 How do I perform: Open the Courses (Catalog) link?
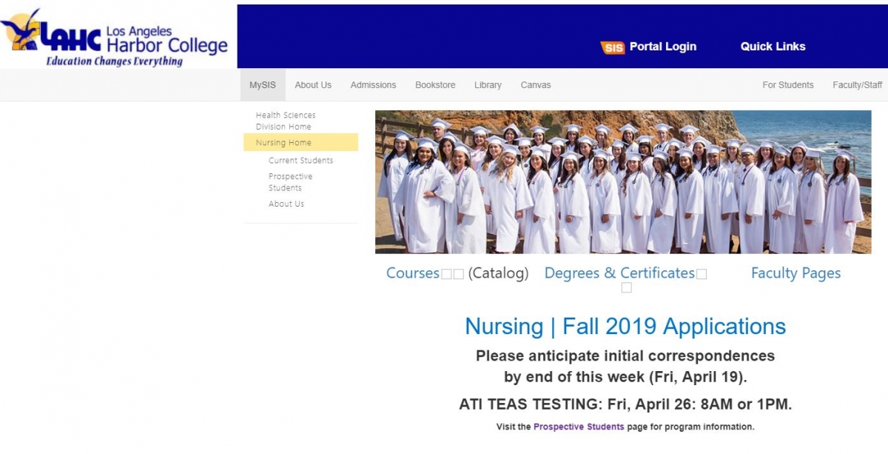tap(457, 273)
